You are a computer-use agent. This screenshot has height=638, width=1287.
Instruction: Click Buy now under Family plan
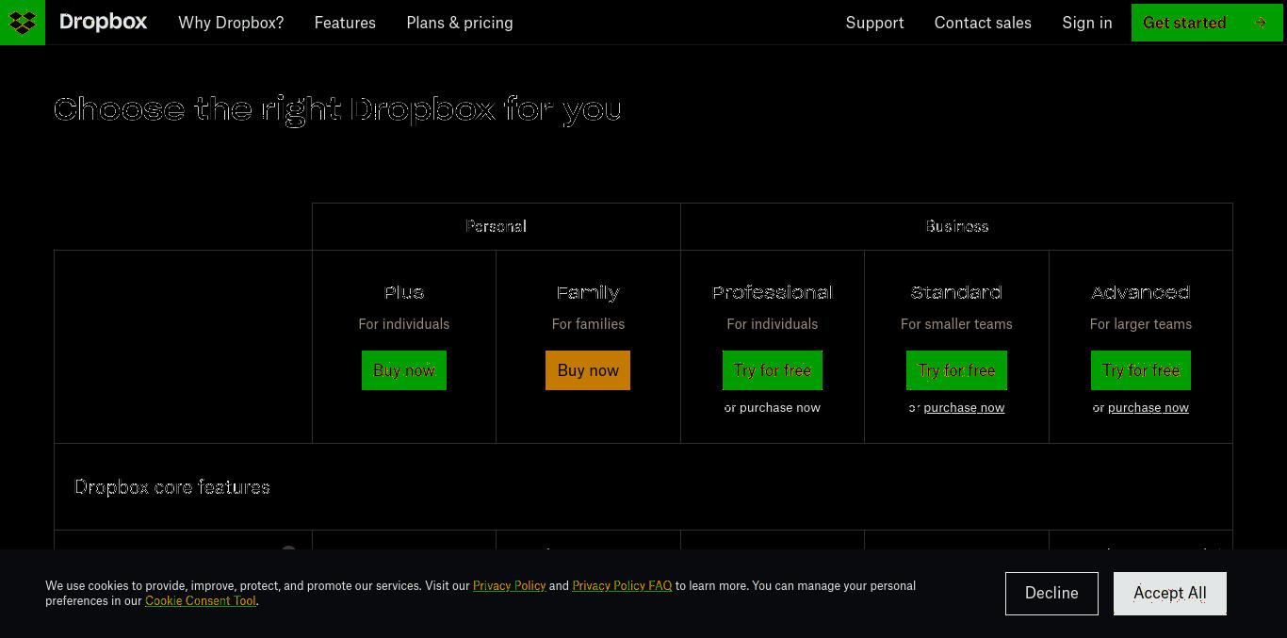(x=588, y=370)
